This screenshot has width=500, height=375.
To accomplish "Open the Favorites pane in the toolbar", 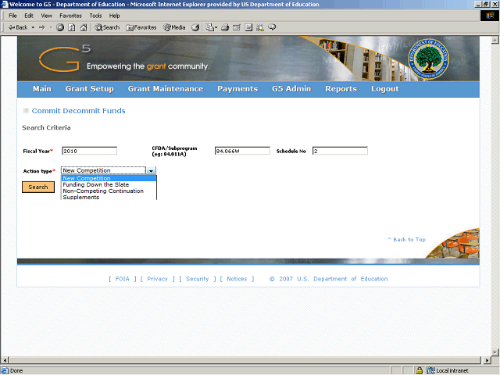I will click(141, 28).
